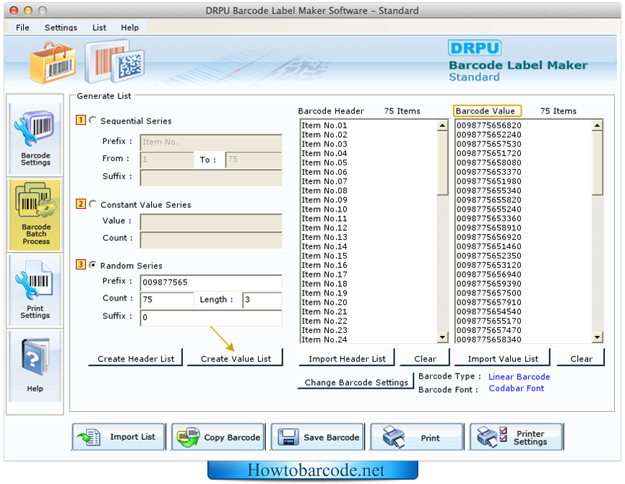The height and width of the screenshot is (484, 625).
Task: Select barcode value 0098775656820
Action: click(x=524, y=125)
